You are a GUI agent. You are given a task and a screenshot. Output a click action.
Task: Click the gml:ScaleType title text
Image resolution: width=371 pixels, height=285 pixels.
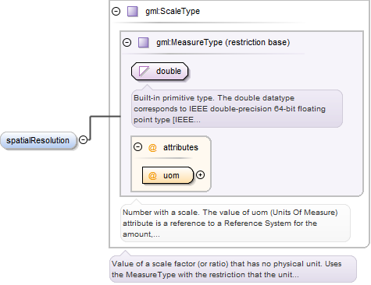(173, 12)
